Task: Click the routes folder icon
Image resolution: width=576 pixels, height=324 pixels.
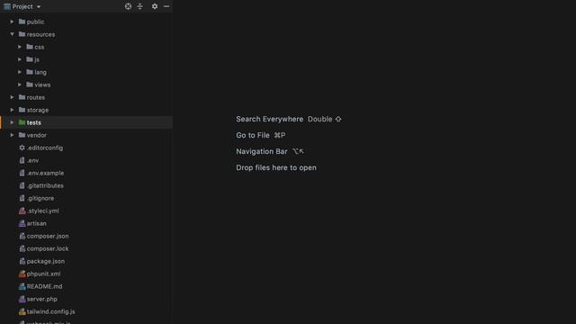Action: (x=22, y=97)
